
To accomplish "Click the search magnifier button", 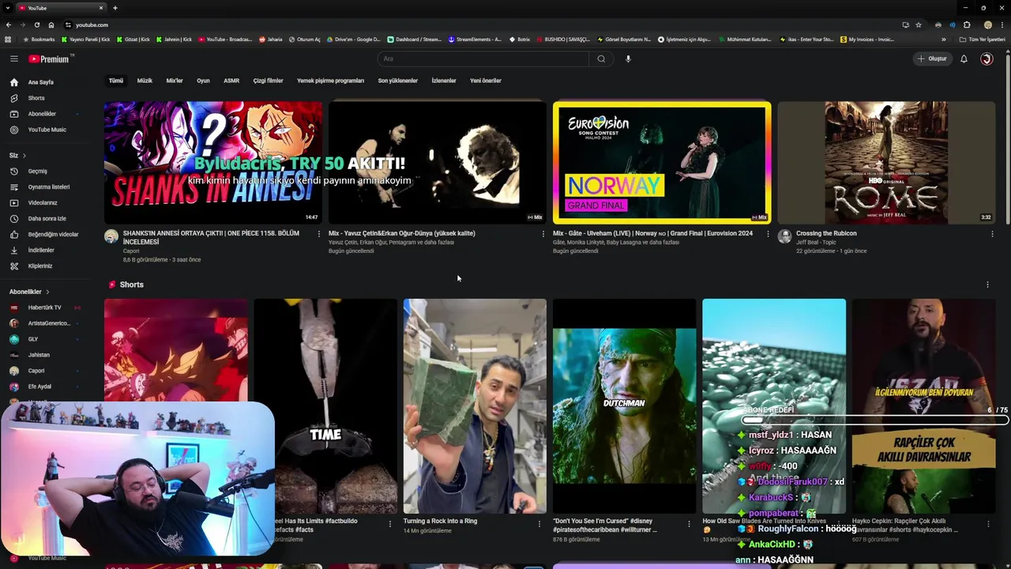I will coord(601,58).
